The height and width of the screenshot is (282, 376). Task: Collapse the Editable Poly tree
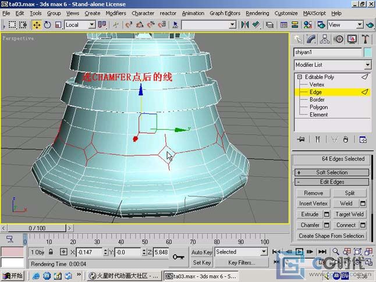[x=300, y=77]
